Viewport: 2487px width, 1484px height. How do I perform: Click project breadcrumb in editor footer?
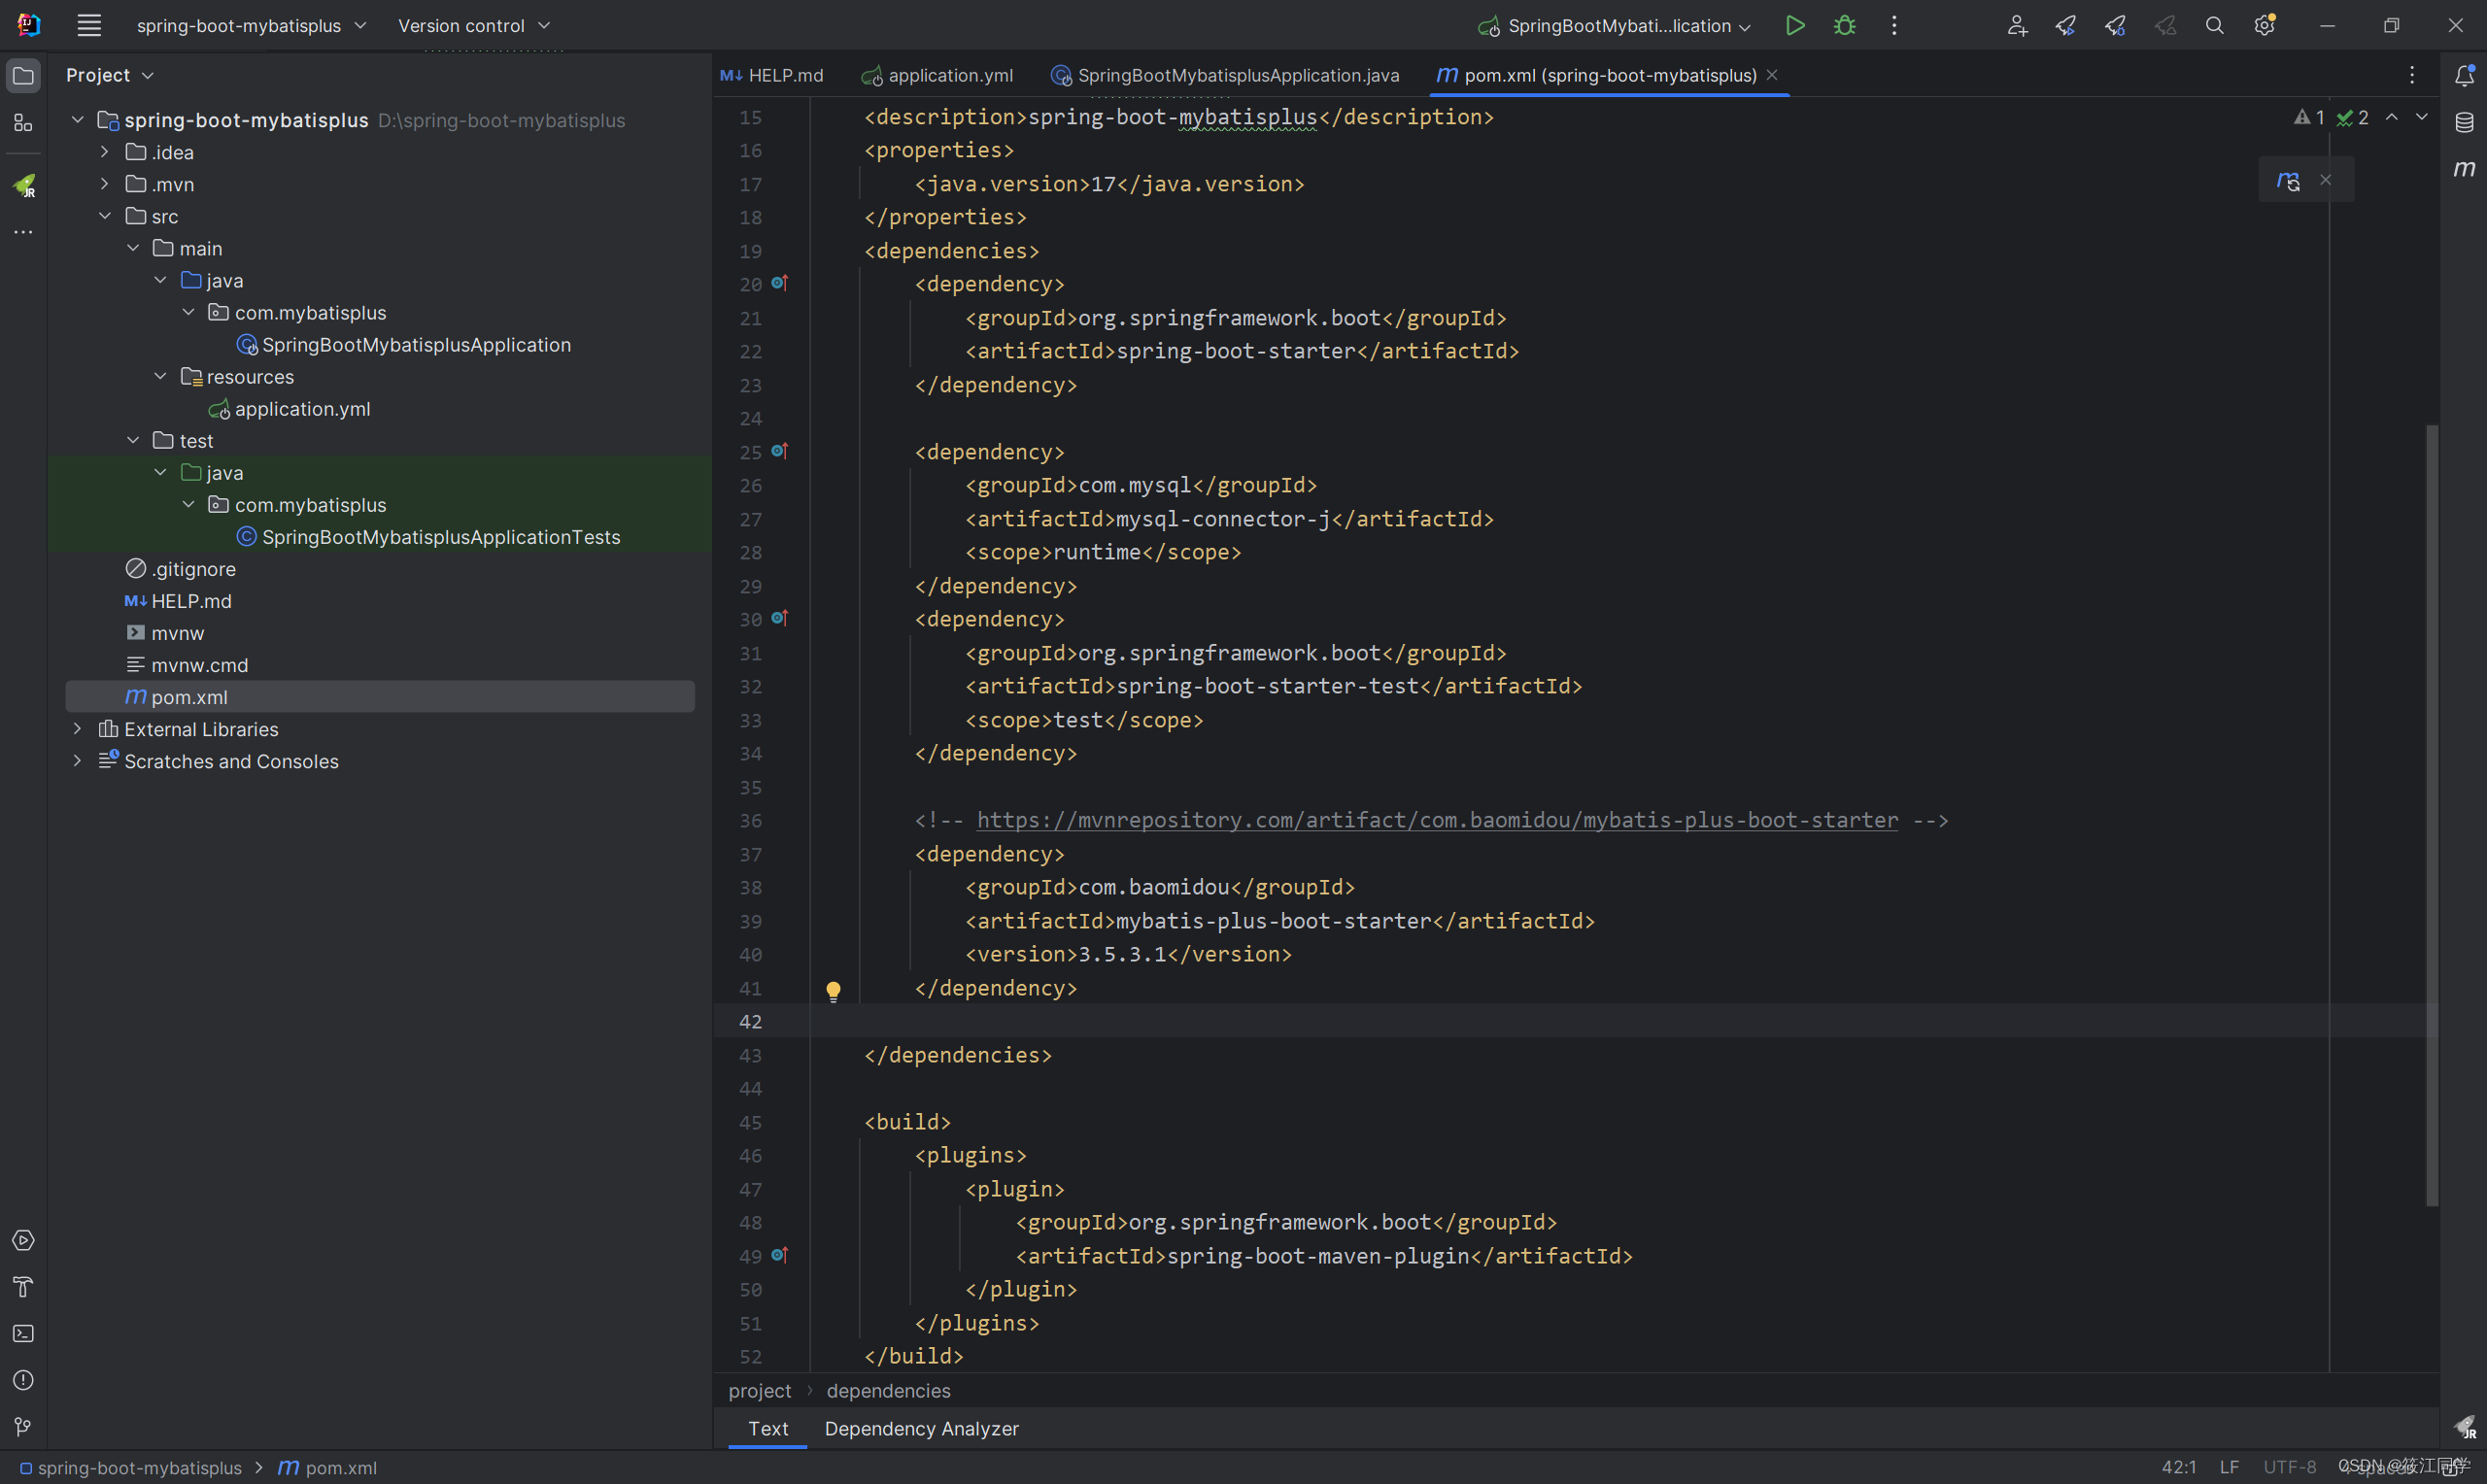click(759, 1391)
